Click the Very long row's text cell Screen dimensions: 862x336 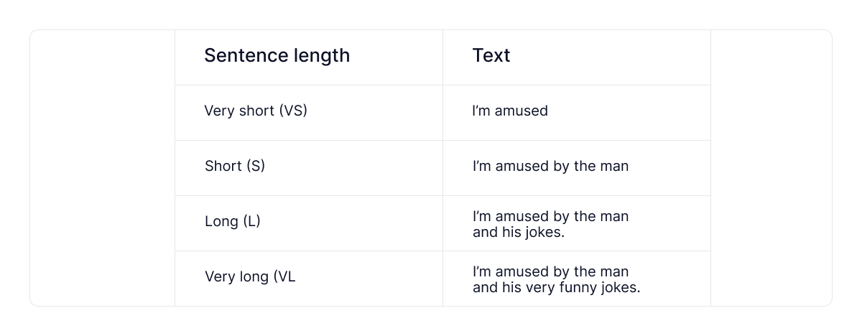(556, 280)
